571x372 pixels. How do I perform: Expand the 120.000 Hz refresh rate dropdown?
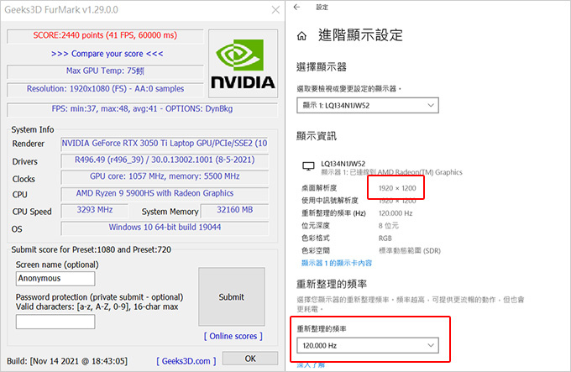[x=368, y=345]
